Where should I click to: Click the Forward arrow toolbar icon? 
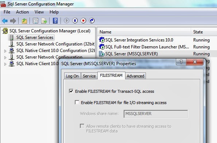coord(13,21)
